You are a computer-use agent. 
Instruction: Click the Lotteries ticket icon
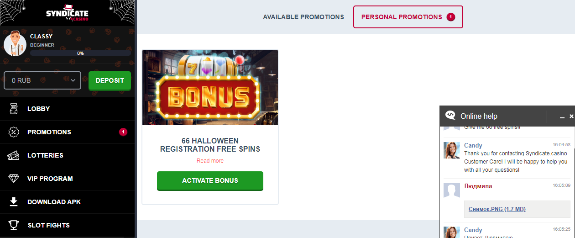point(14,155)
